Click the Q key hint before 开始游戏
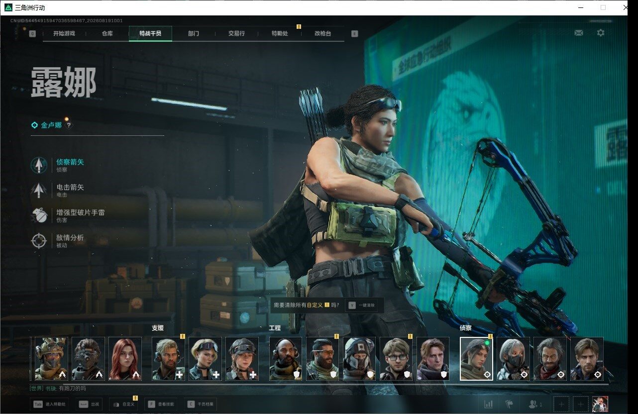The image size is (638, 414). click(32, 34)
